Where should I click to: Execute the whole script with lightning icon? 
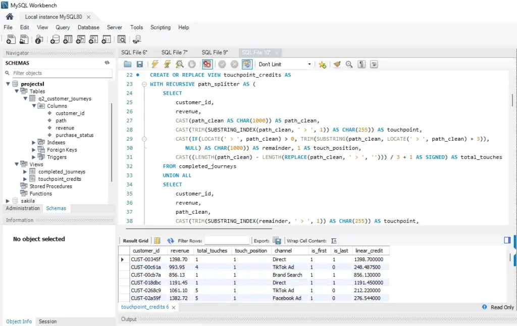155,64
